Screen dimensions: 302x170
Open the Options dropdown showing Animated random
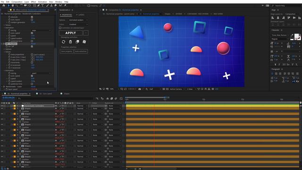click(x=78, y=20)
